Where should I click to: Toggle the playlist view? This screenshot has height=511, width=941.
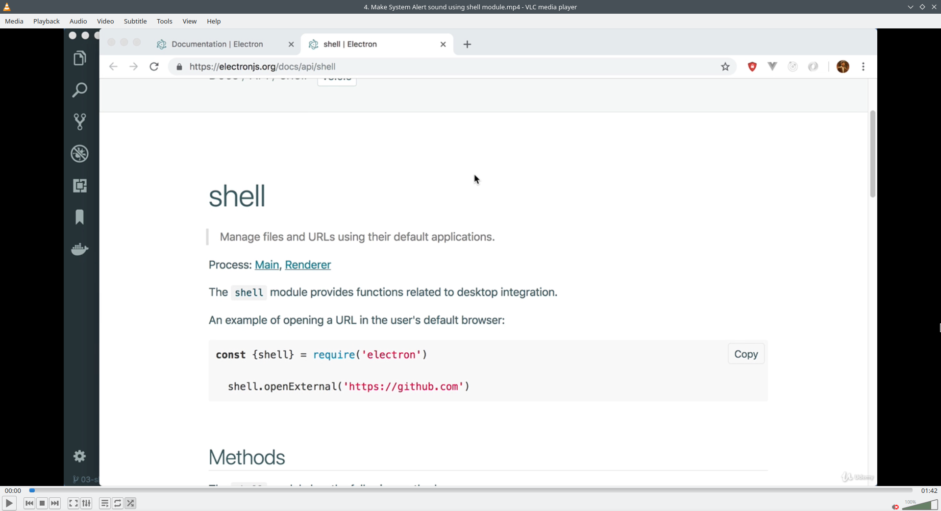click(105, 503)
